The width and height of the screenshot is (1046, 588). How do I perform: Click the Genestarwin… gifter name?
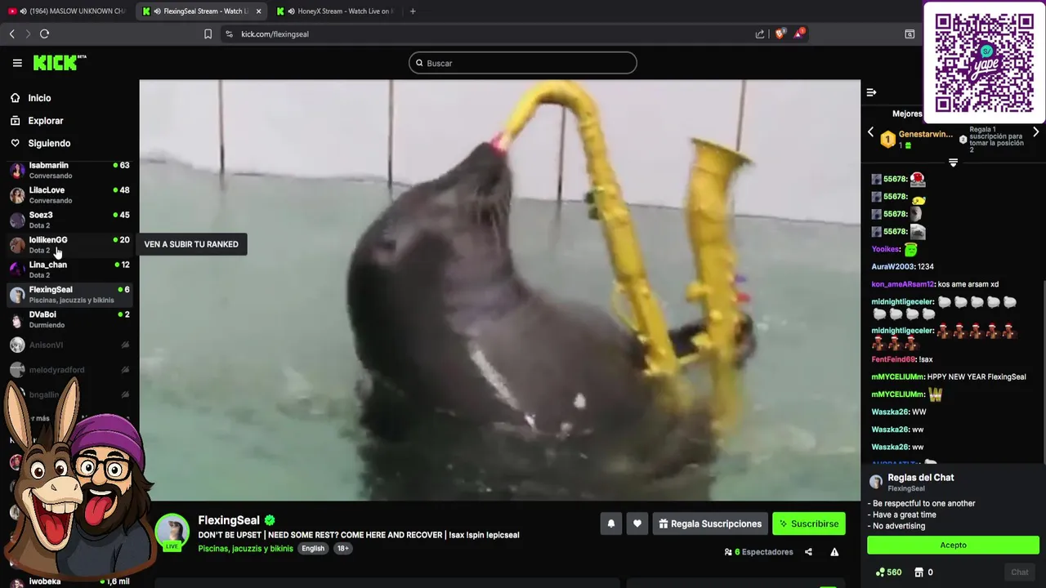click(926, 135)
